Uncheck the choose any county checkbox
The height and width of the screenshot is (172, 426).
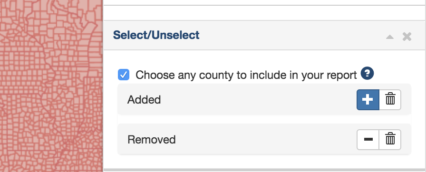pos(124,75)
